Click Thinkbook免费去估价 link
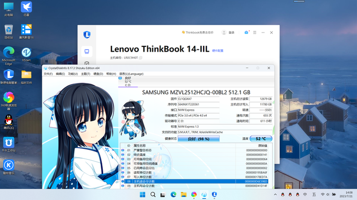This screenshot has width=357, height=200. 197,33
